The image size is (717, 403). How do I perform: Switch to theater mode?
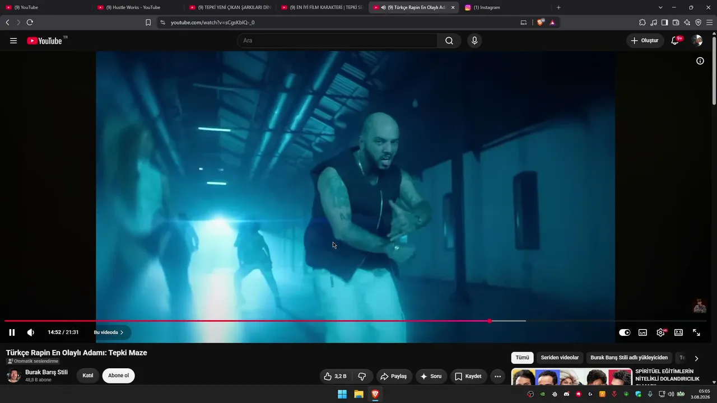click(678, 332)
